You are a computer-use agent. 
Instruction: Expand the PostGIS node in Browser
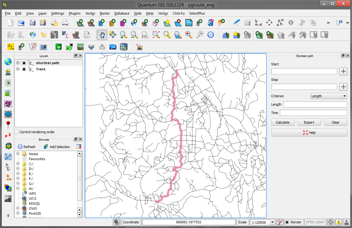(x=18, y=213)
